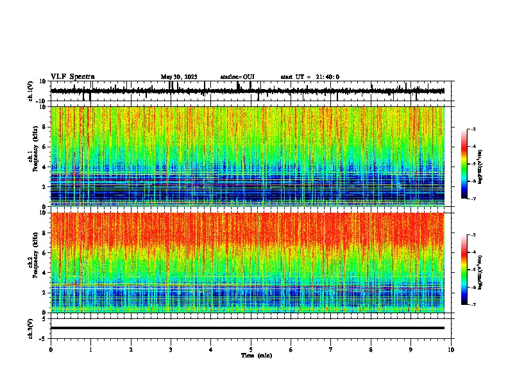Click the "-3" label on ch.1 color bar
This screenshot has height=392, width=508.
point(473,129)
